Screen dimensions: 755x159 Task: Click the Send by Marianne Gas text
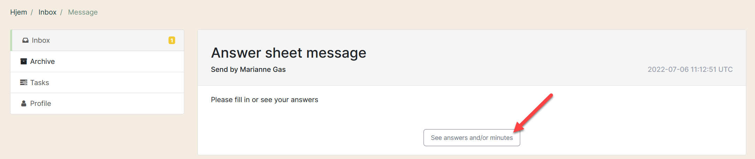coord(248,69)
